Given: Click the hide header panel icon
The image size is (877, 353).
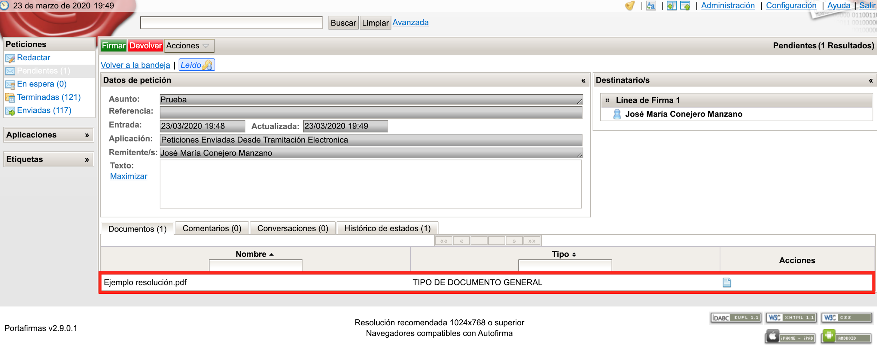Looking at the screenshot, I should pos(685,6).
